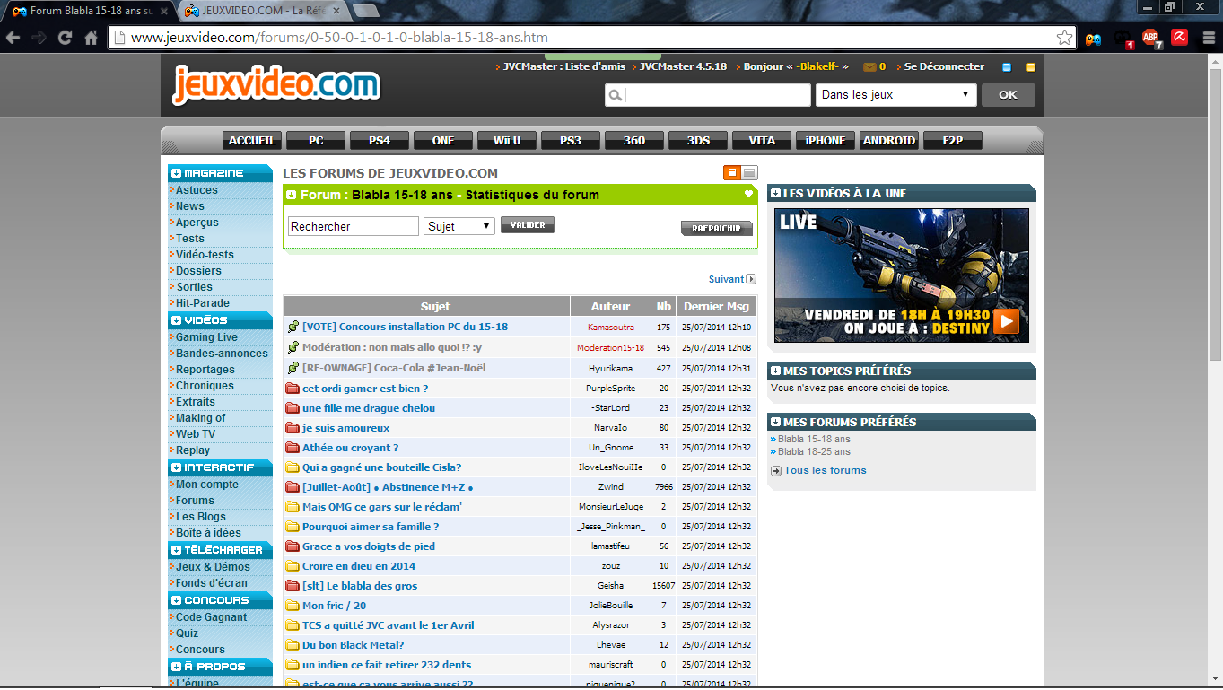The height and width of the screenshot is (690, 1223).
Task: Open the ONE platform tab
Action: [x=443, y=141]
